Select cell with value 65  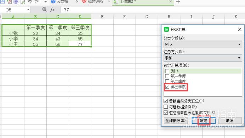coord(80,38)
